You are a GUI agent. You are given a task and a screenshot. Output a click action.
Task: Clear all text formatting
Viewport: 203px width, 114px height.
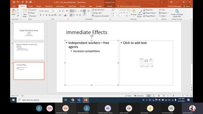click(x=67, y=11)
